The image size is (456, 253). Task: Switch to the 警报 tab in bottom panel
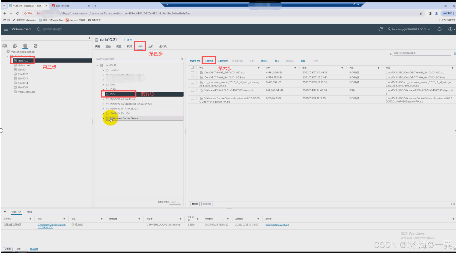(x=30, y=212)
